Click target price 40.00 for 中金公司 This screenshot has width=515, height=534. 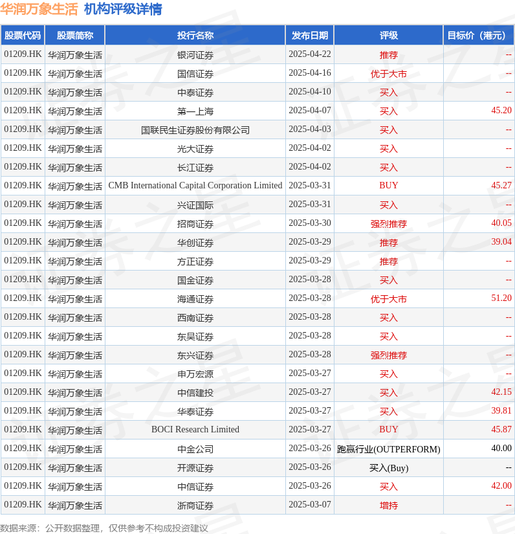click(x=501, y=448)
